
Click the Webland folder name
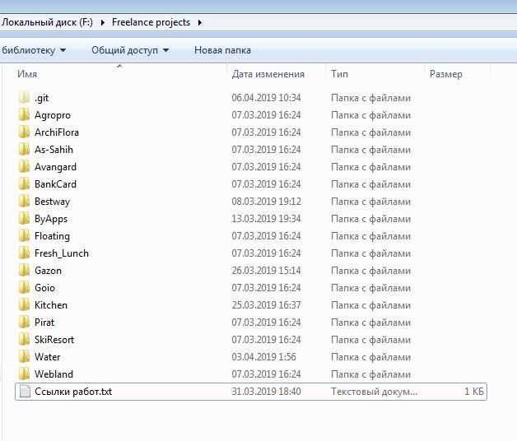pos(54,374)
